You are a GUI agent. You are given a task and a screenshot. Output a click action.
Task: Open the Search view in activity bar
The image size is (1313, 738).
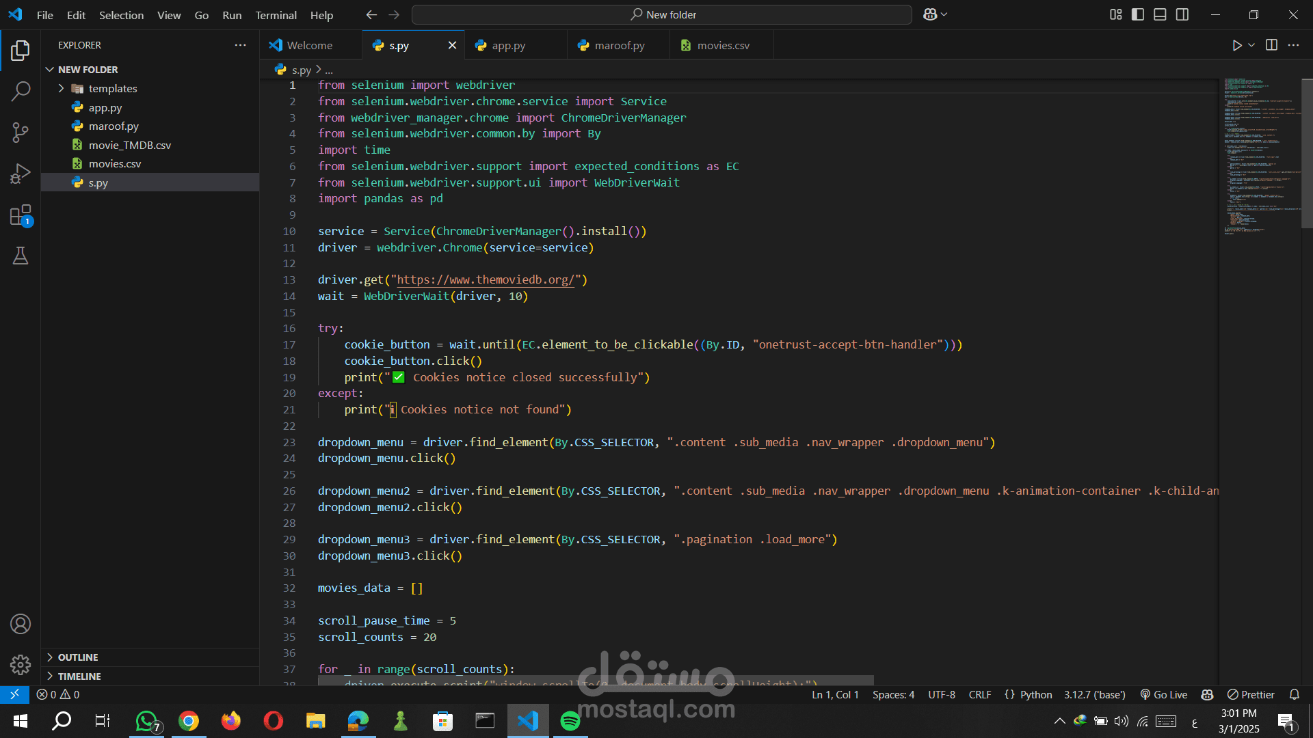pyautogui.click(x=21, y=91)
